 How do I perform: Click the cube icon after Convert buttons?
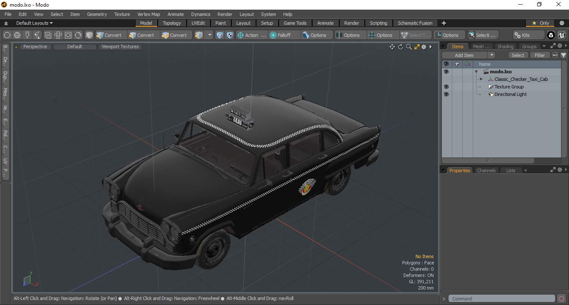(199, 35)
